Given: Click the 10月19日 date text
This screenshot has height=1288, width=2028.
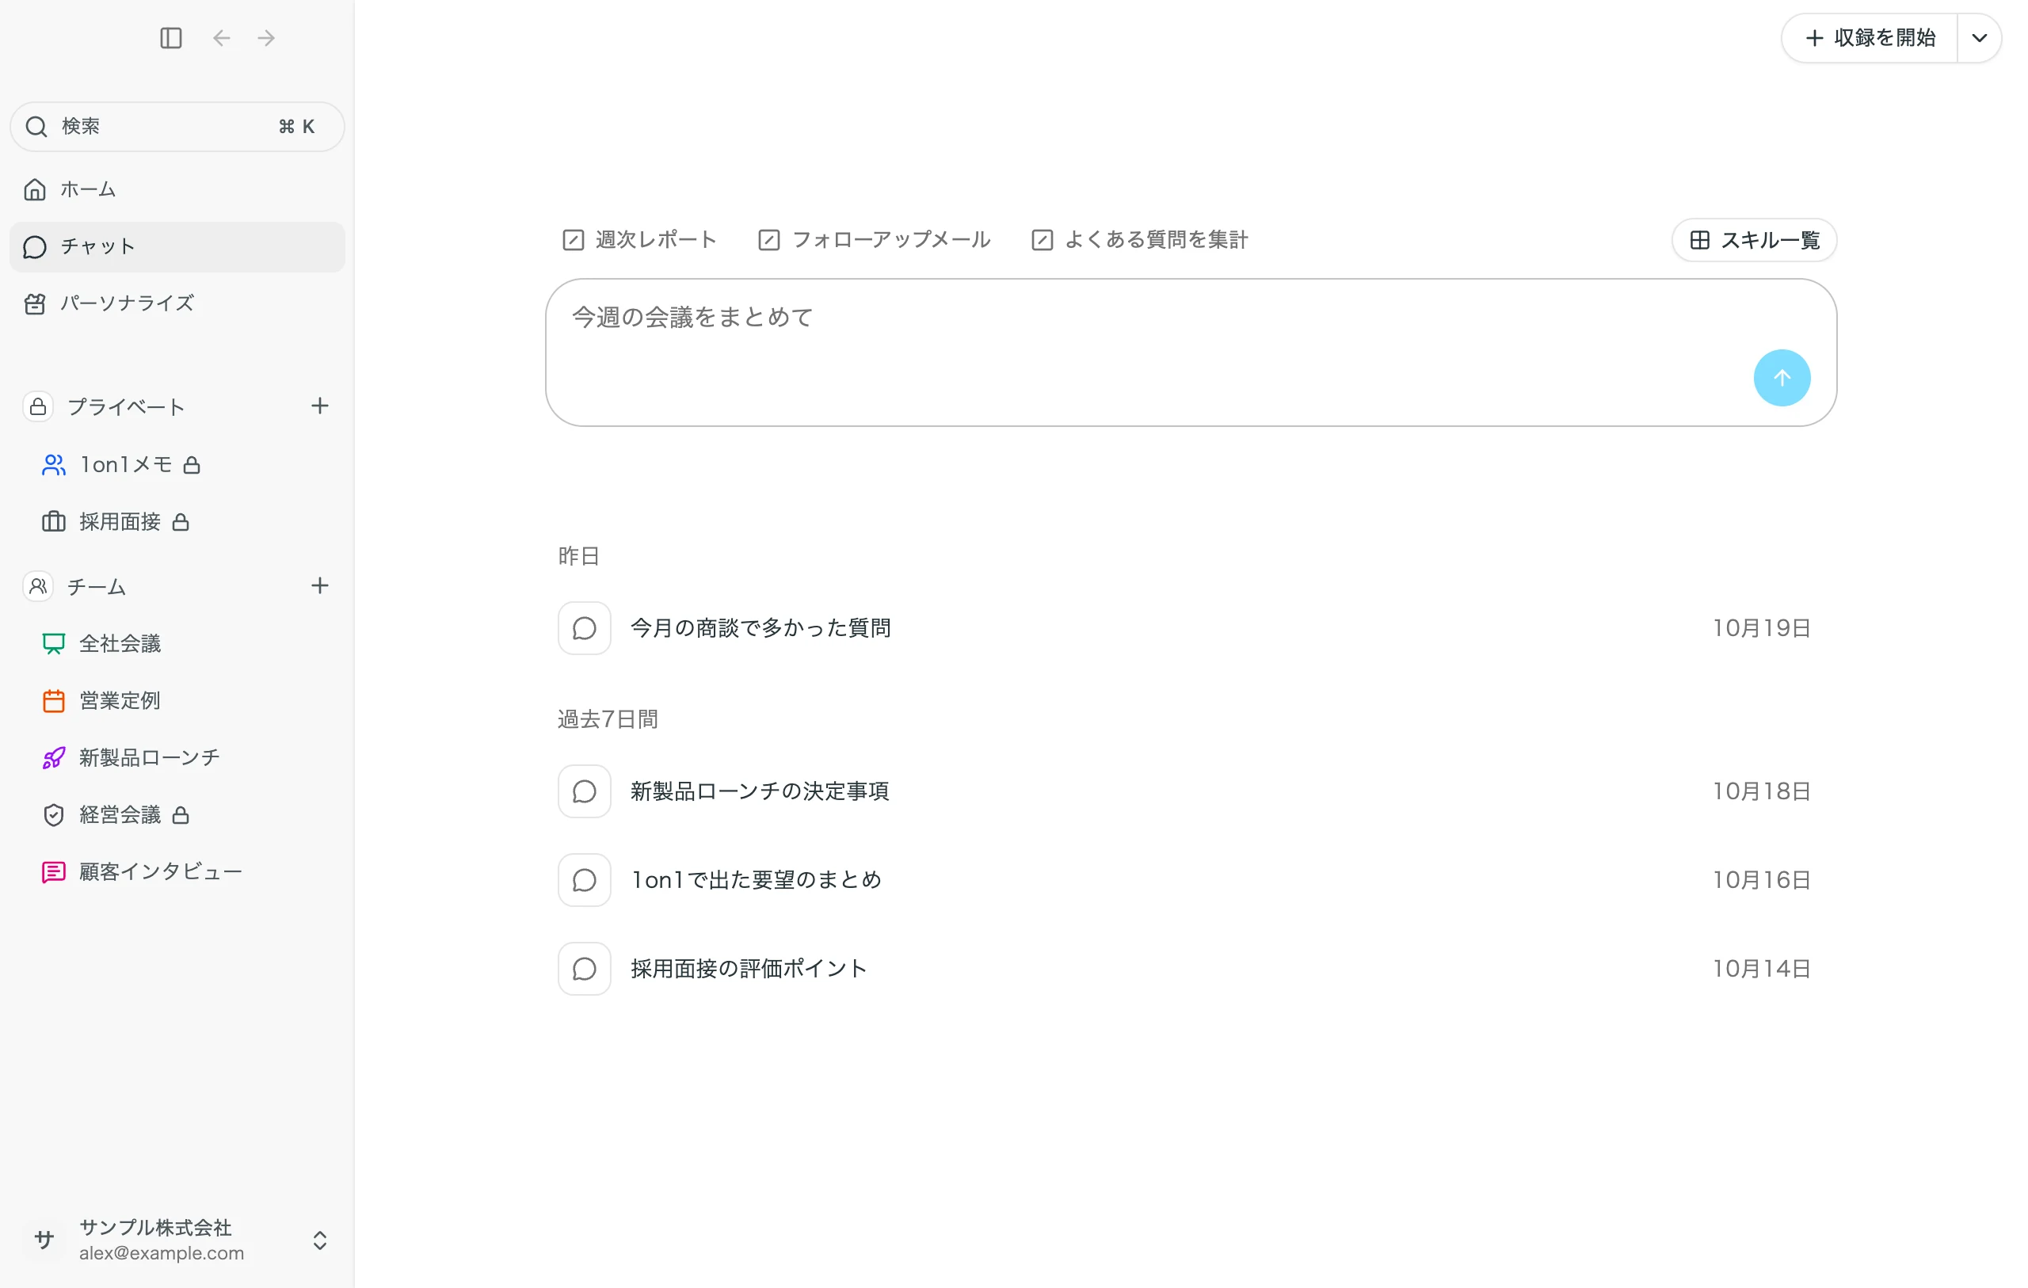Looking at the screenshot, I should click(x=1761, y=628).
